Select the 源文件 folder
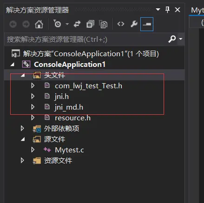This screenshot has width=204, height=203. click(54, 139)
